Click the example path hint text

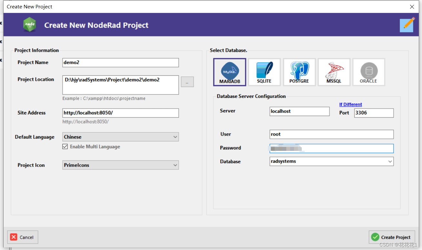[x=104, y=98]
